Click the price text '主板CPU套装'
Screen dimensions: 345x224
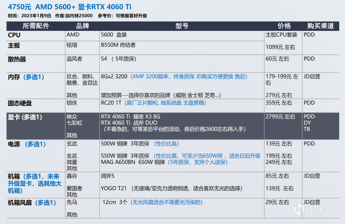[x=281, y=35]
